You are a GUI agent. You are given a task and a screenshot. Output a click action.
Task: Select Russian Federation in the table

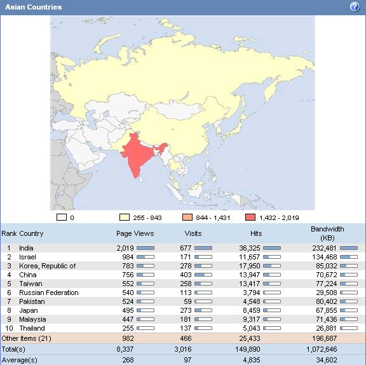coord(49,293)
